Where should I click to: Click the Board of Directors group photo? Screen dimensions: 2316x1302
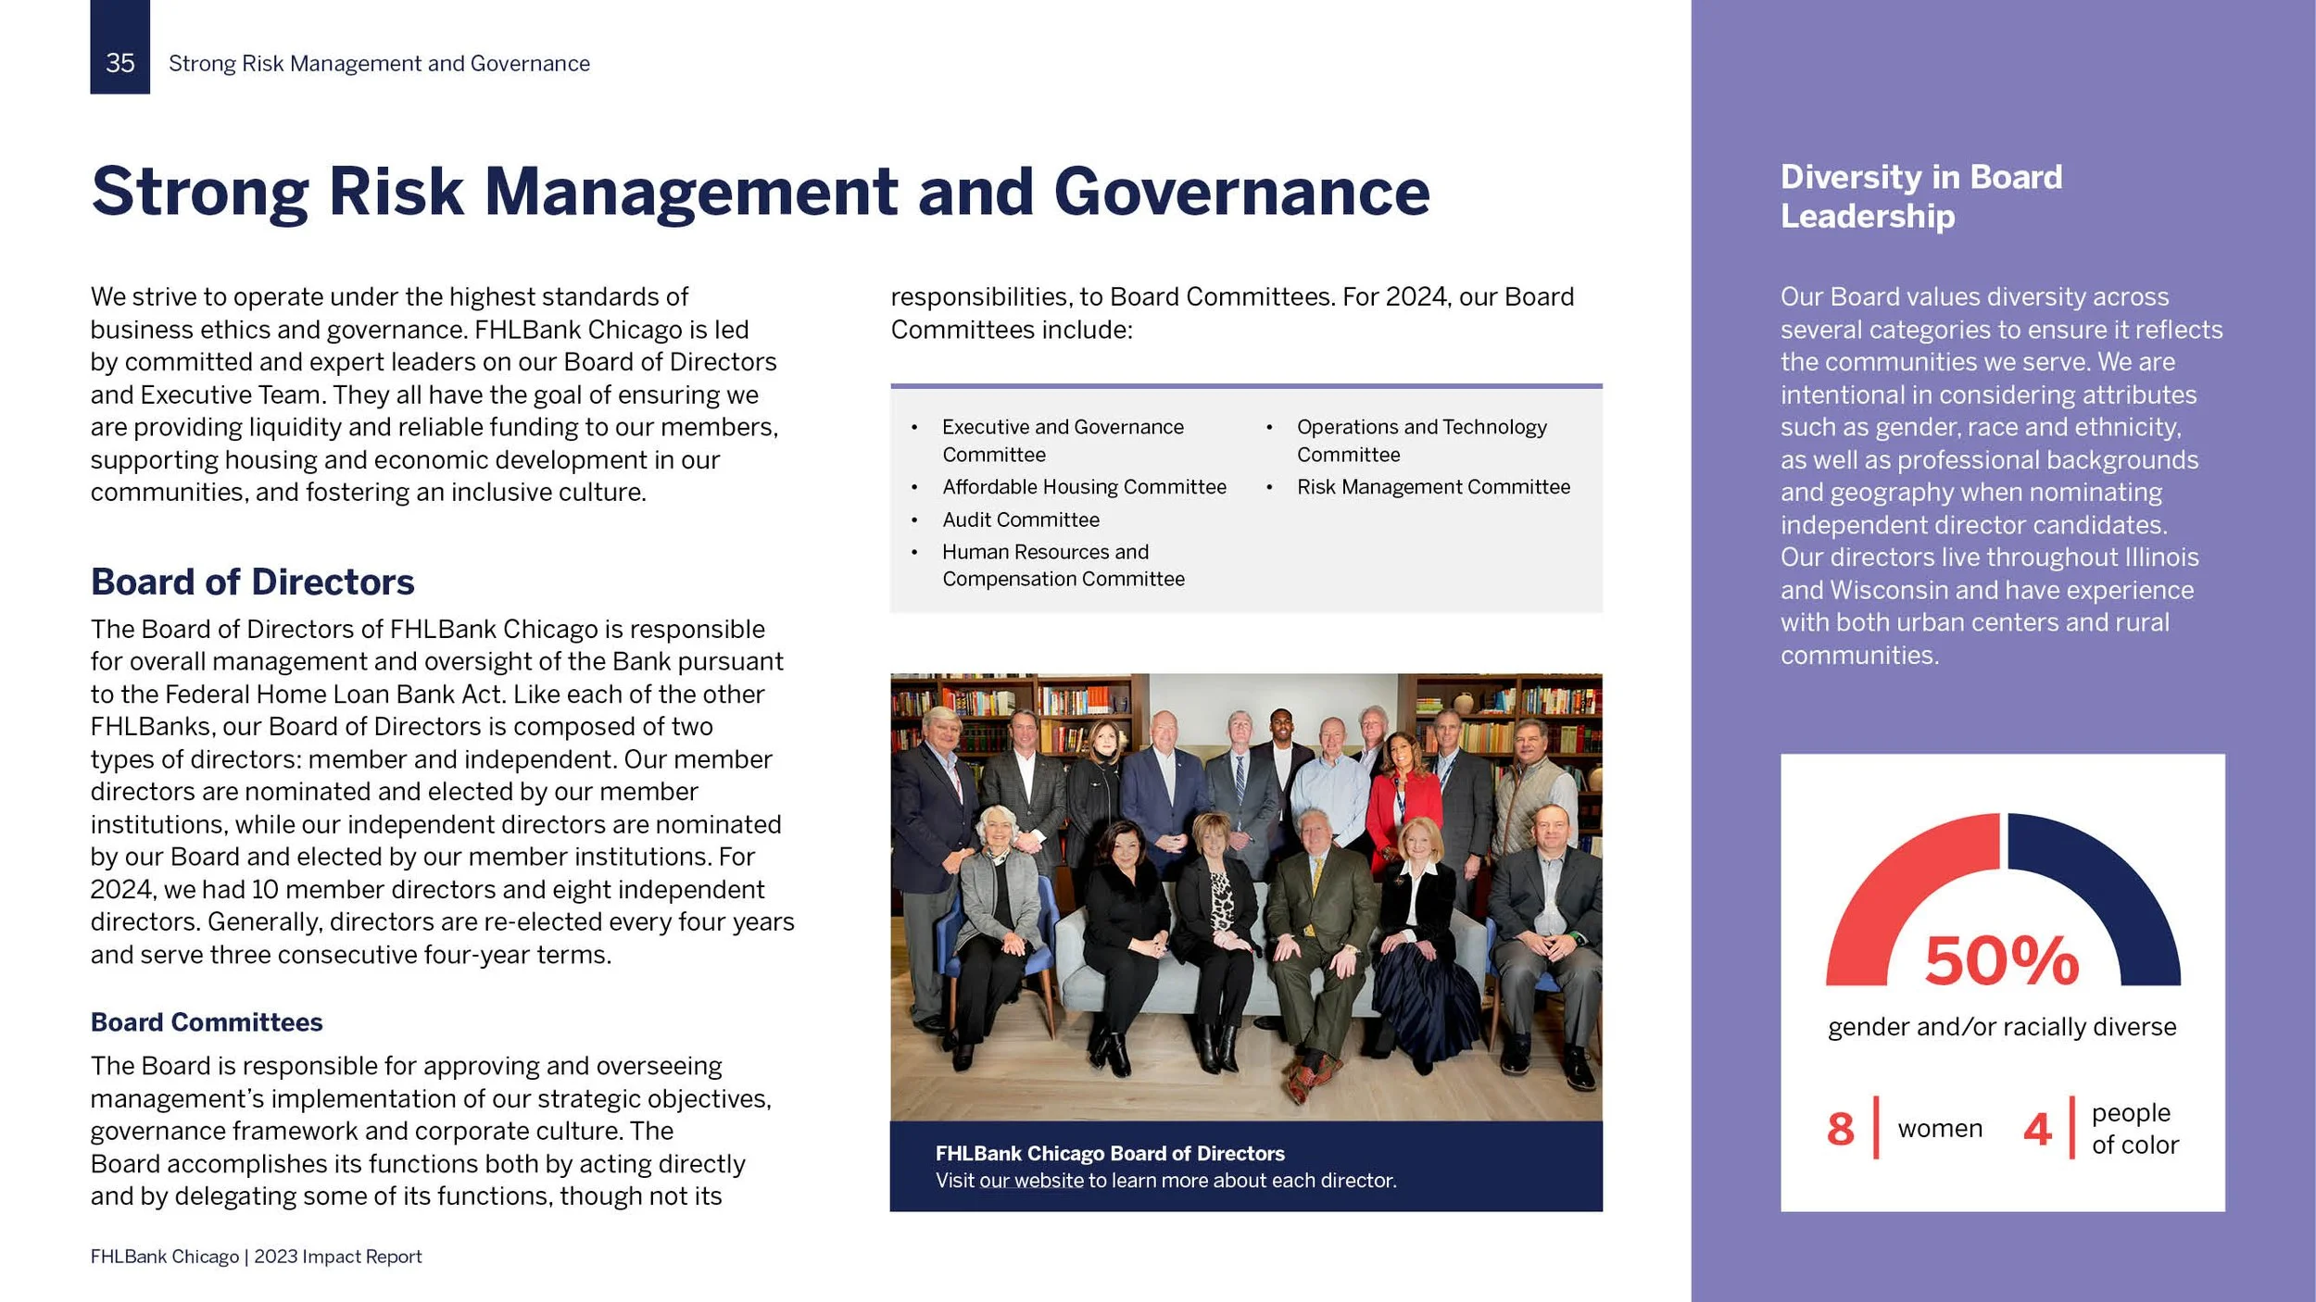coord(1246,896)
